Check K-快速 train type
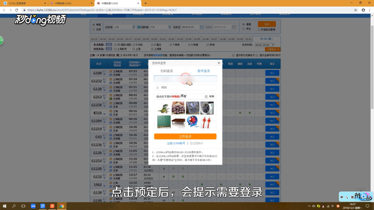Viewport: 374px width, 210px height. tap(189, 45)
